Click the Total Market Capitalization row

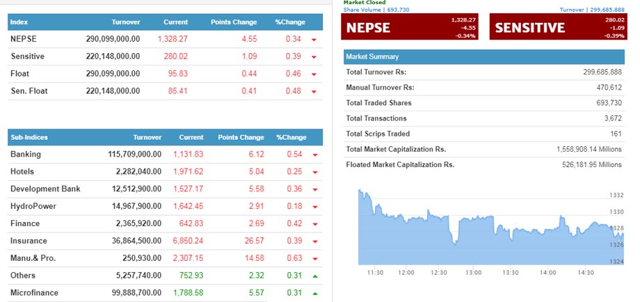click(484, 149)
